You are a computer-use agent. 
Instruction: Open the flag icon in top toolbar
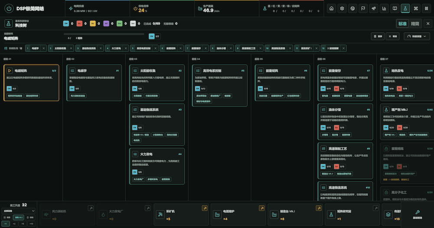click(x=363, y=9)
